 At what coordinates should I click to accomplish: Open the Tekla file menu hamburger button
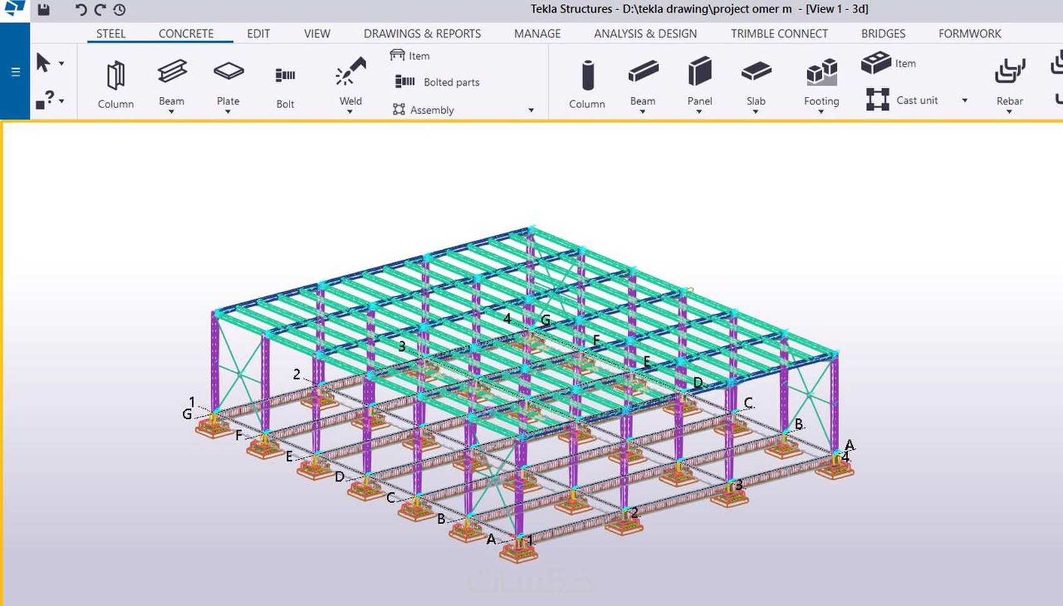(x=16, y=72)
